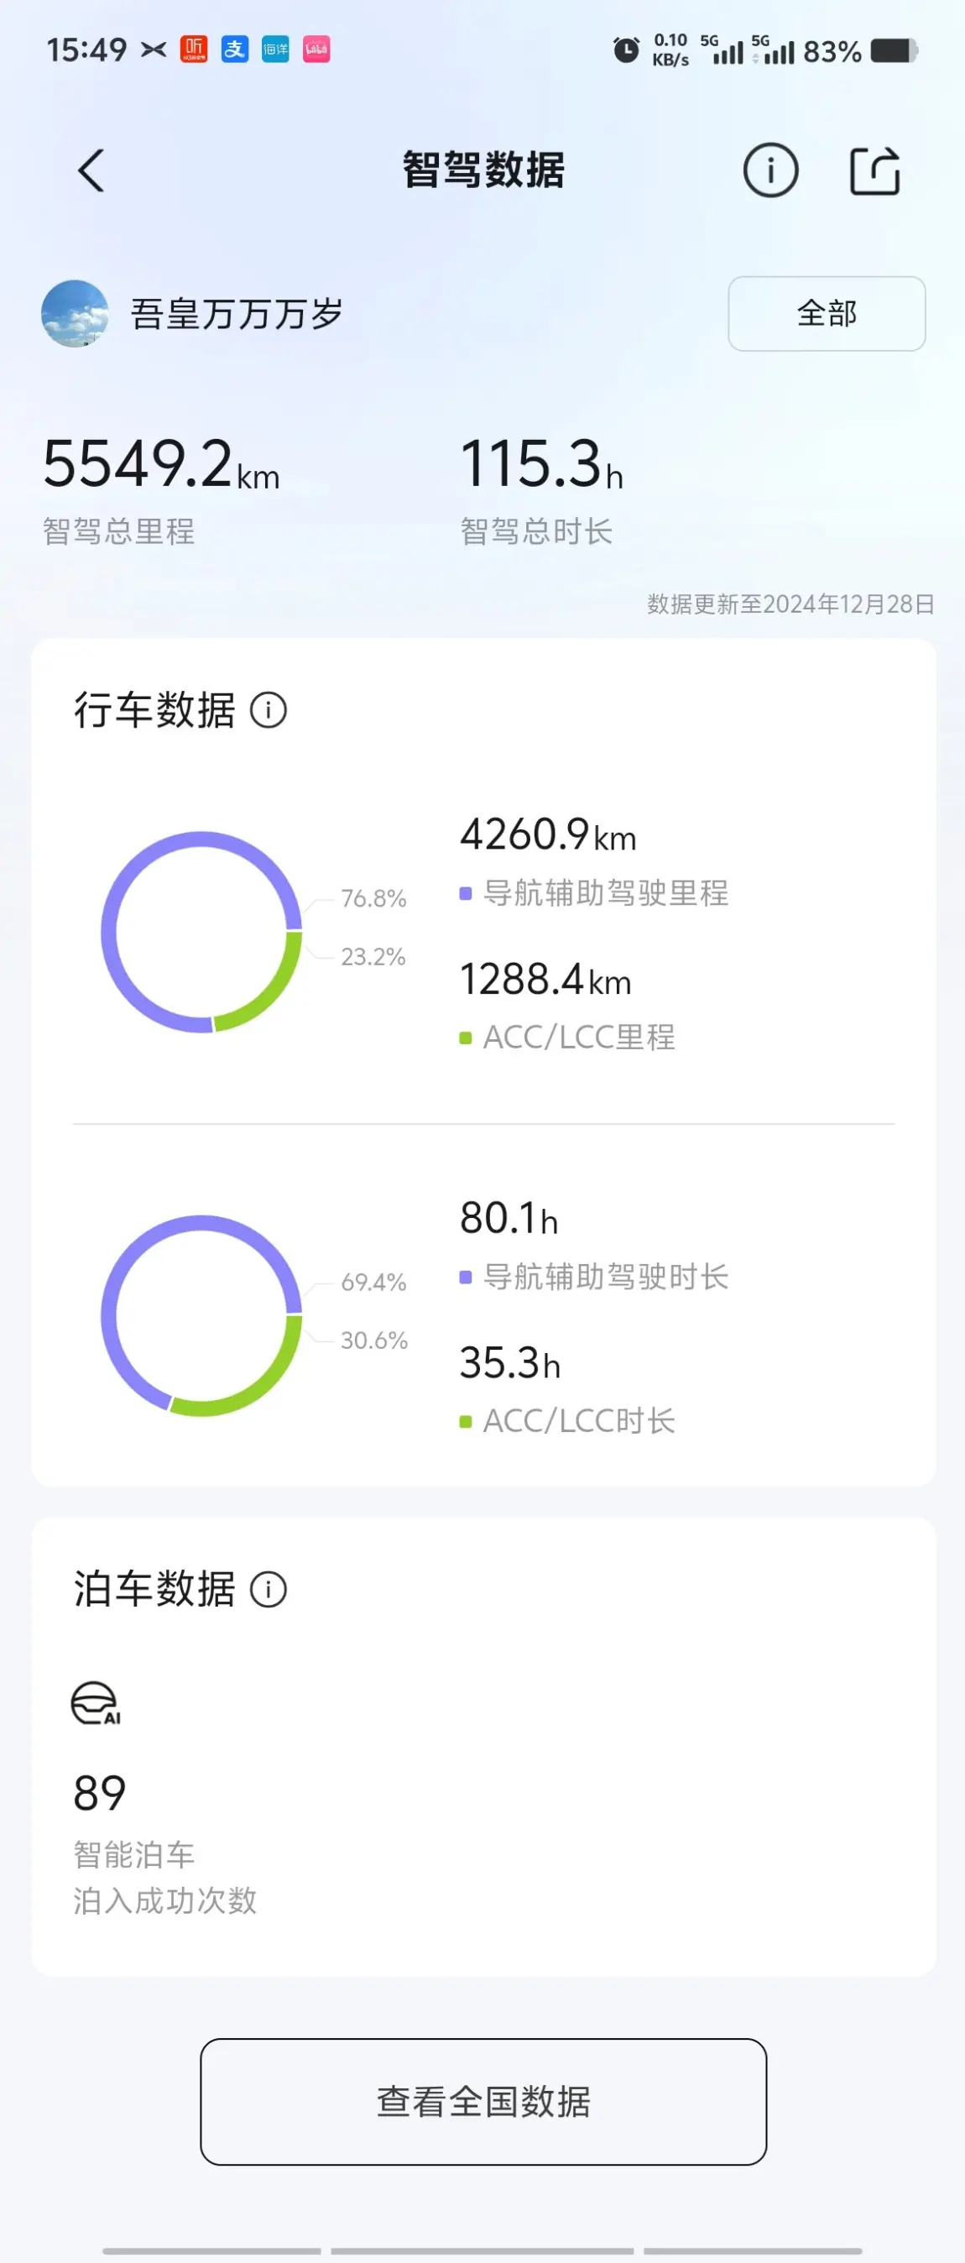This screenshot has height=2263, width=965.
Task: Tap the duration donut chart
Action: pos(201,1315)
